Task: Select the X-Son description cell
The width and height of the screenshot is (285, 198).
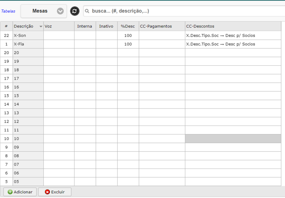Action: click(x=28, y=36)
